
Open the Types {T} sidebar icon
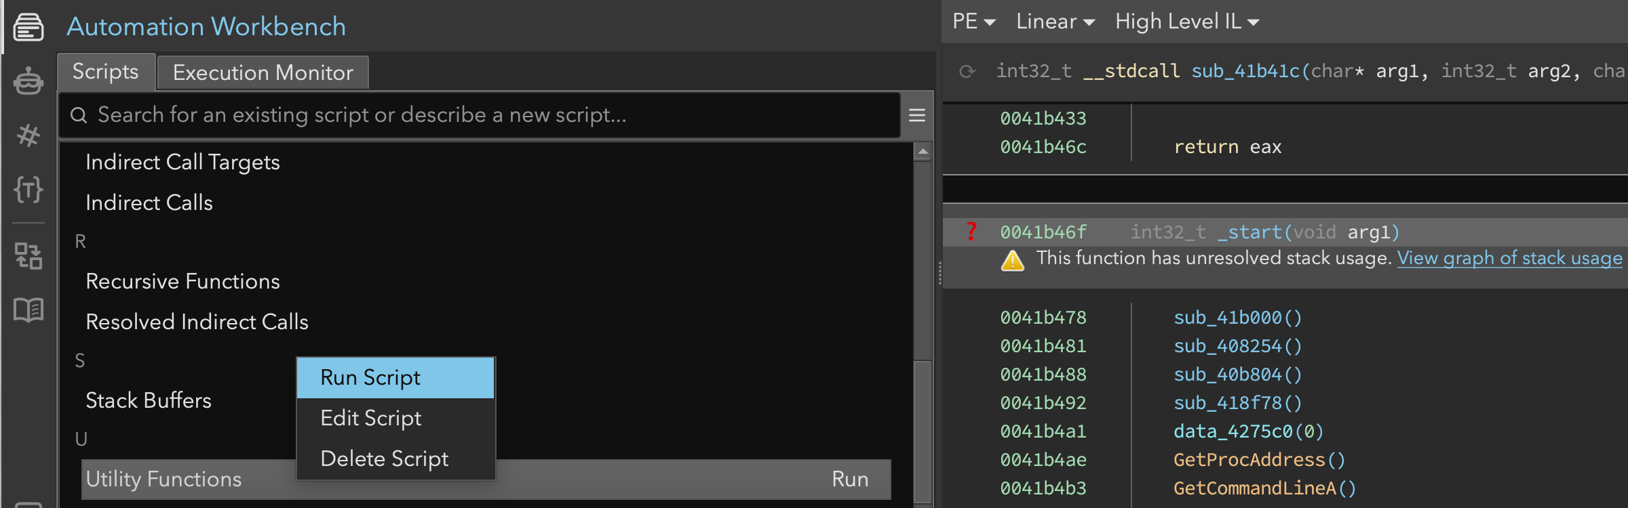click(x=28, y=190)
